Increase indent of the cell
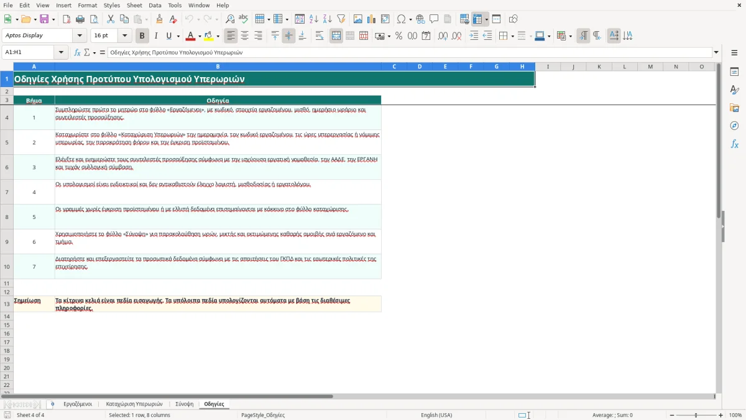This screenshot has height=420, width=746. pyautogui.click(x=474, y=36)
